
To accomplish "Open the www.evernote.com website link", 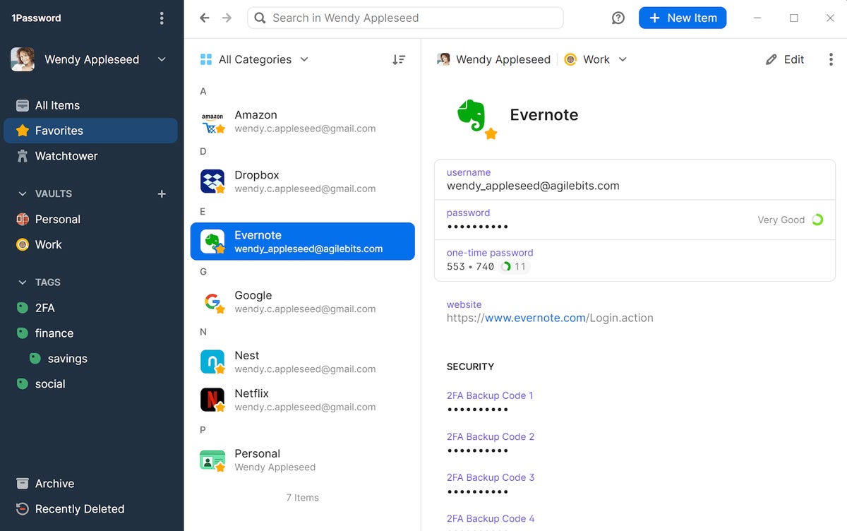I will coord(535,318).
